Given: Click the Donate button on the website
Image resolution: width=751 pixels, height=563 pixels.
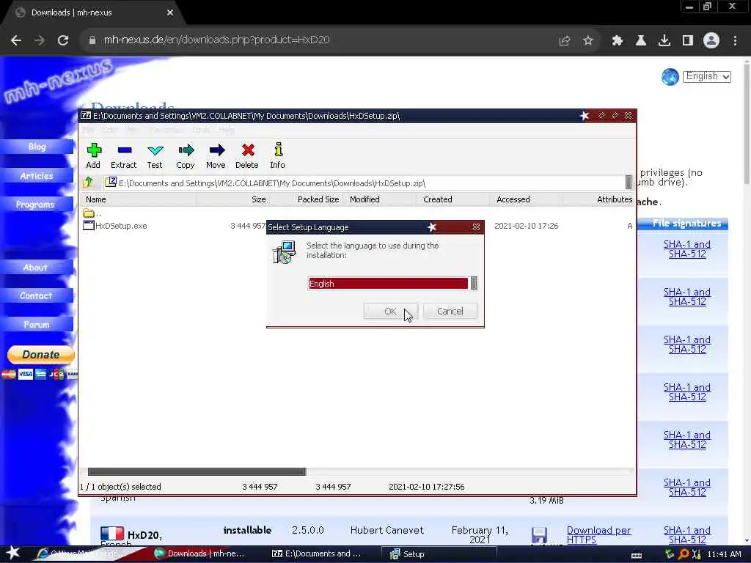Looking at the screenshot, I should (41, 355).
